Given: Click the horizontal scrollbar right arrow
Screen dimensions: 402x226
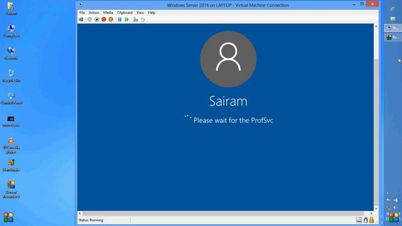Looking at the screenshot, I should [371, 213].
